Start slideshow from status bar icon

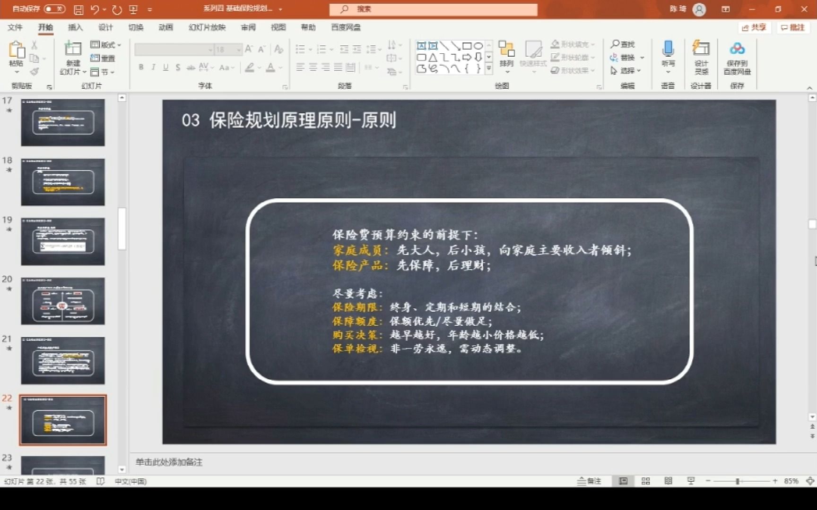[x=691, y=481]
